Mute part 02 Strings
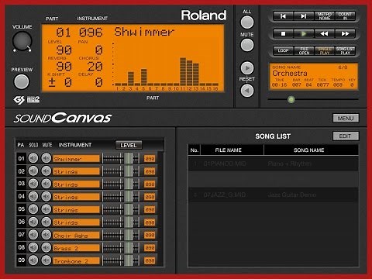The width and height of the screenshot is (372, 279). 46,170
